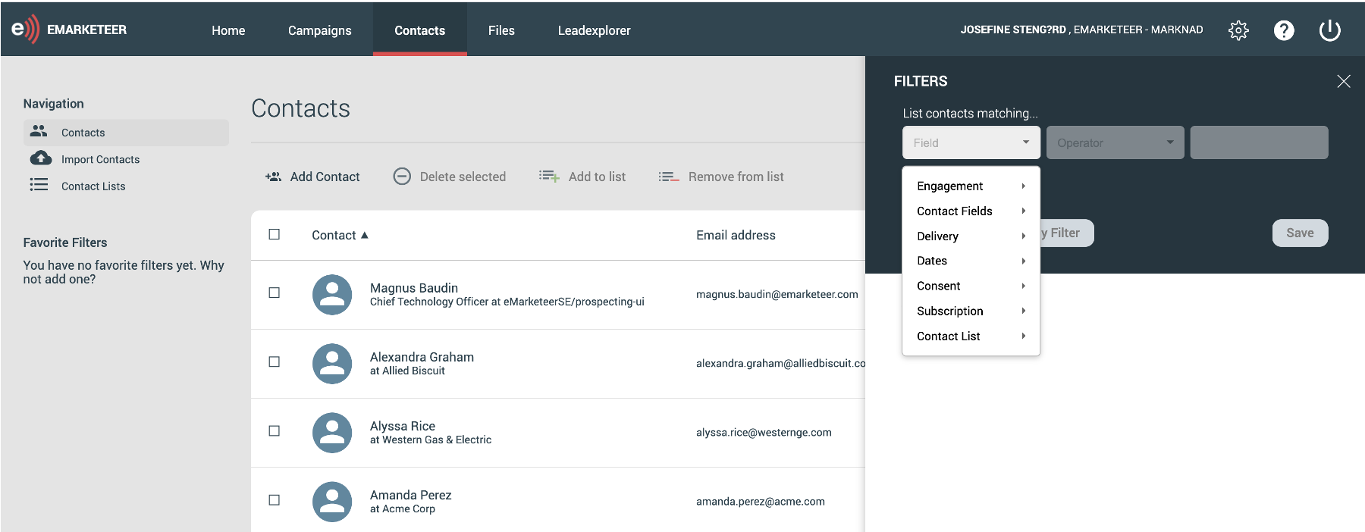Open the help question mark icon

[x=1284, y=30]
